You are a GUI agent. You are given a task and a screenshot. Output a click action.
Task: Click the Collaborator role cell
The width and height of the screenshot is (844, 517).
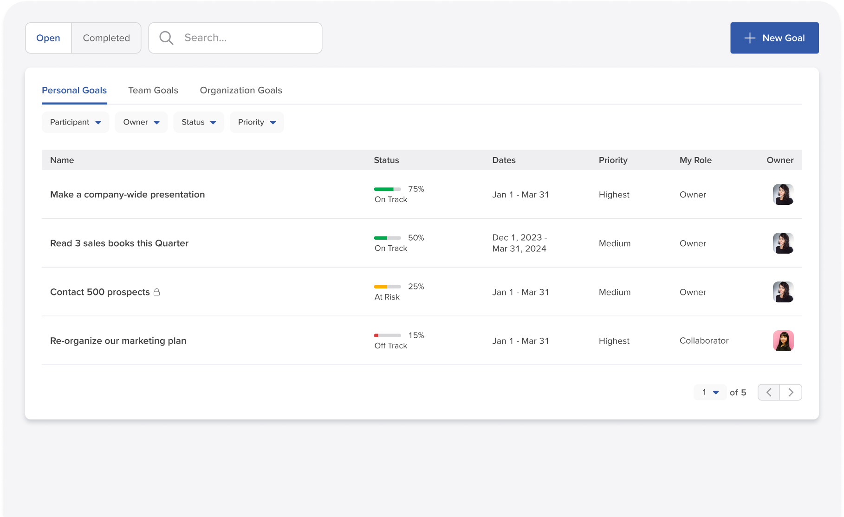point(704,340)
